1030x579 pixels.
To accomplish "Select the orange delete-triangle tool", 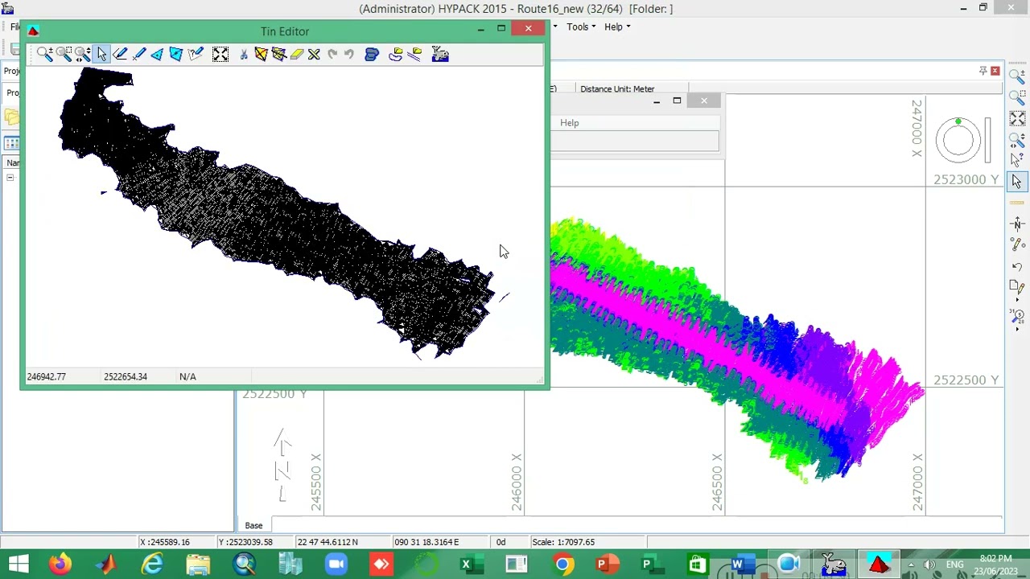I will point(261,54).
